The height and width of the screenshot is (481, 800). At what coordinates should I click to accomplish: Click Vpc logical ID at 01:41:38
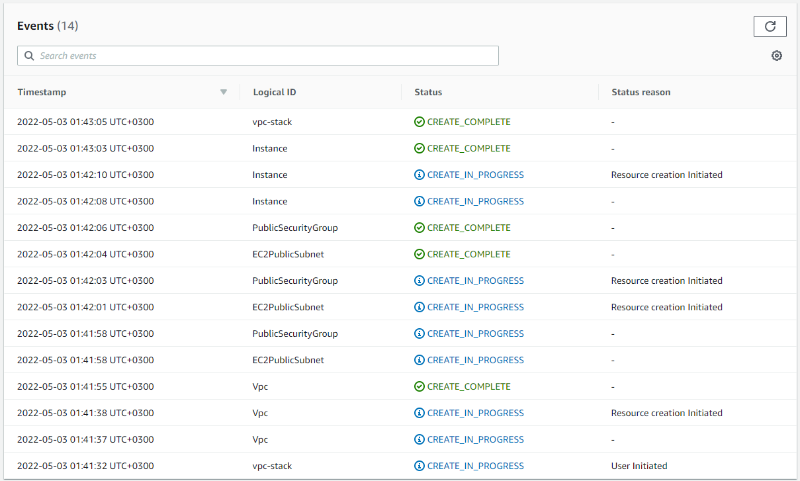[x=260, y=413]
